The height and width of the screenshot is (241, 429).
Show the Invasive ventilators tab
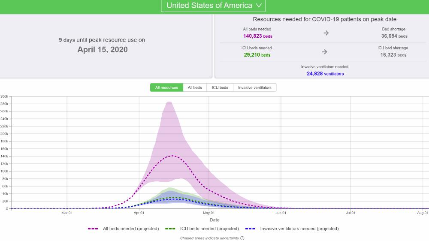coord(255,87)
